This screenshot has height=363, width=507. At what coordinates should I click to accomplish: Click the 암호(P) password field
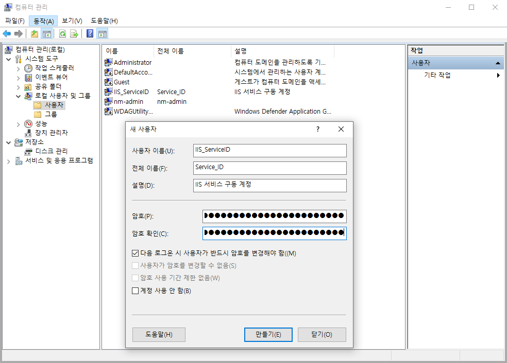click(274, 216)
